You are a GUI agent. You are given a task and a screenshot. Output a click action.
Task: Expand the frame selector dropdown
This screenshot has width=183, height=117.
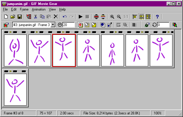[x=53, y=25]
